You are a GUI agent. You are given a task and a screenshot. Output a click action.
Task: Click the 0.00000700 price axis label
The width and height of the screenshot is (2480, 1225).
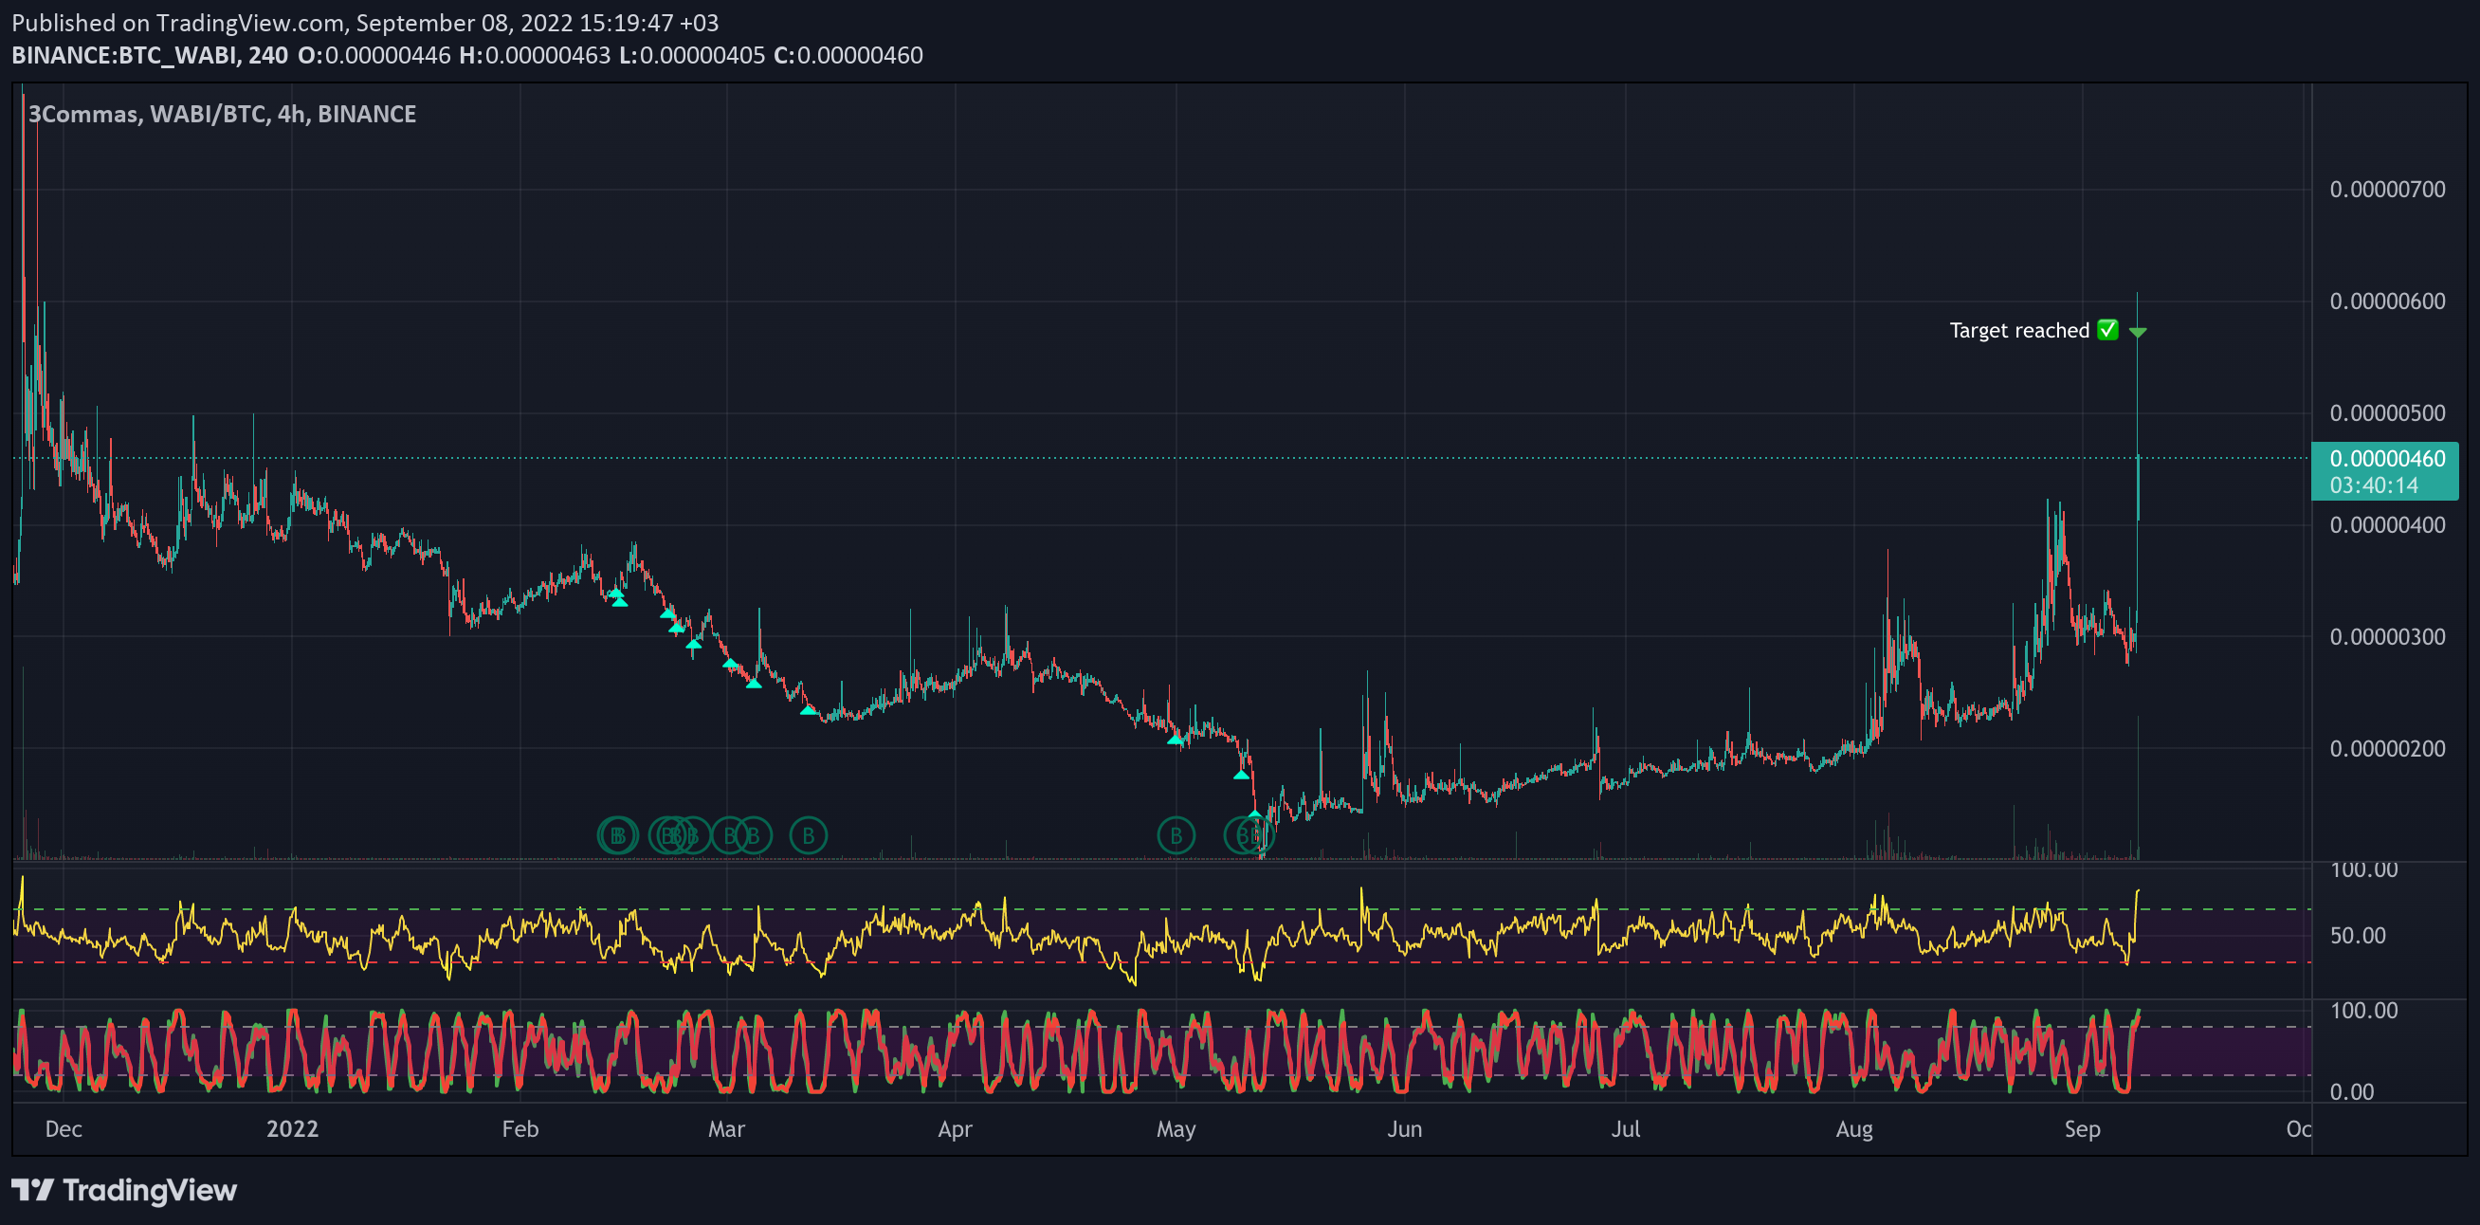2388,190
